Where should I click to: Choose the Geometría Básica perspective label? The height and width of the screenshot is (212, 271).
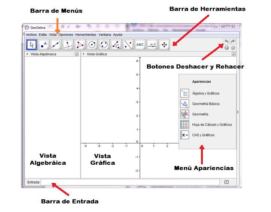(206, 104)
